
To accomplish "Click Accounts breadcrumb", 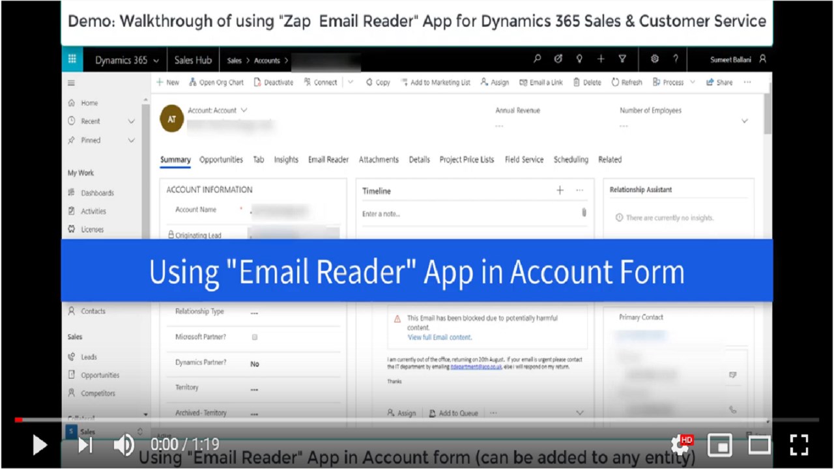I will 267,61.
